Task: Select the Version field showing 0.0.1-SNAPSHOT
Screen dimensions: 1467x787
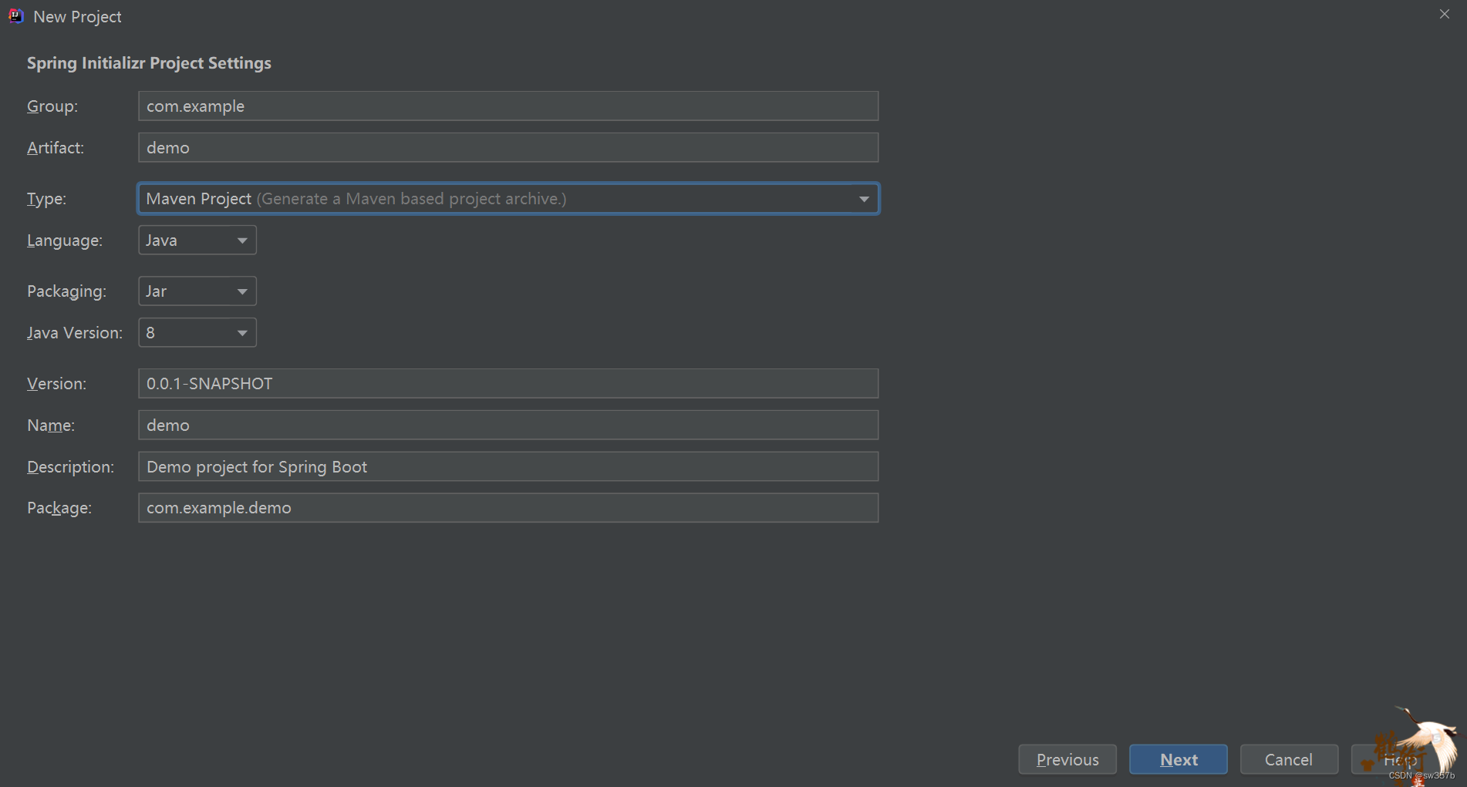Action: [x=508, y=383]
